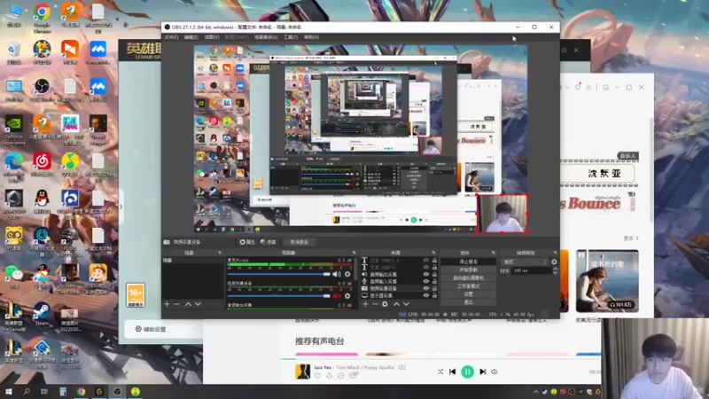Like the current song with heart icon
This screenshot has height=399, width=709.
point(317,376)
